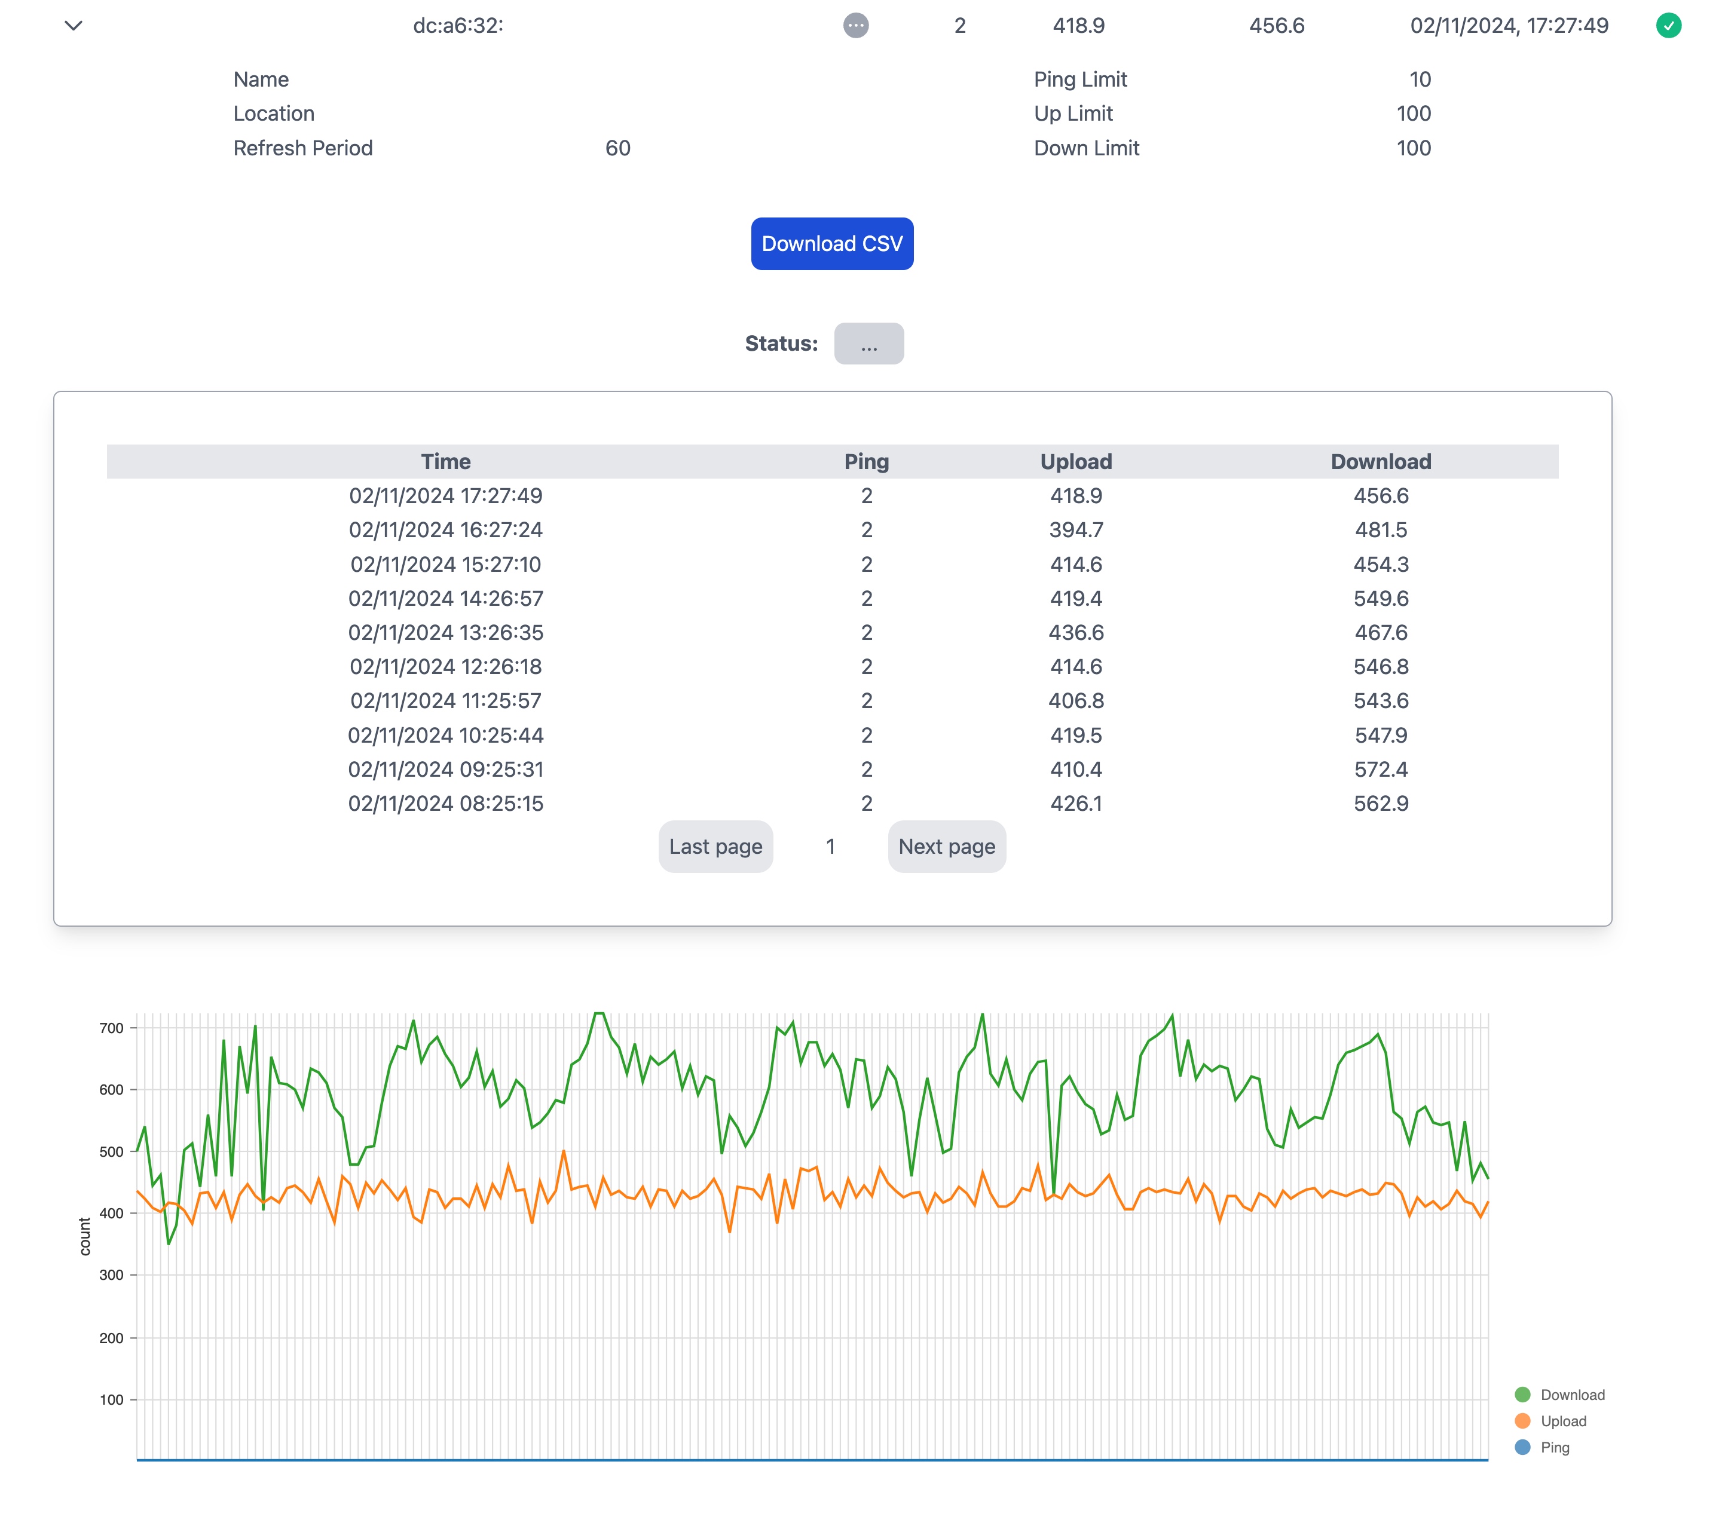Click the Download column header
Viewport: 1725px width, 1526px height.
[1381, 461]
